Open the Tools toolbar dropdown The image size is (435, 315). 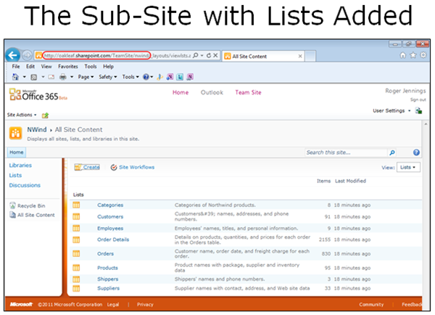130,77
